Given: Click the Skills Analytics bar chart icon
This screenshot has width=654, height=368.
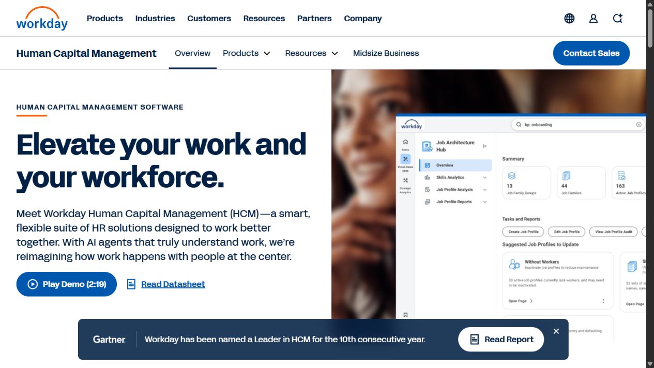Looking at the screenshot, I should (428, 177).
